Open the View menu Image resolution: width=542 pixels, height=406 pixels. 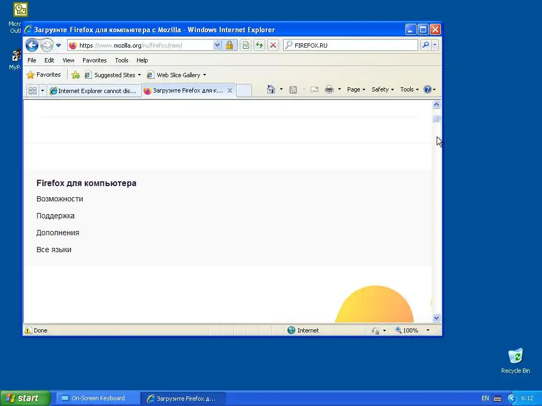(68, 60)
